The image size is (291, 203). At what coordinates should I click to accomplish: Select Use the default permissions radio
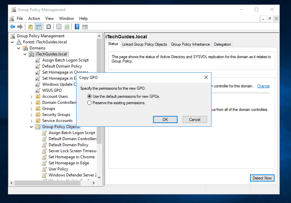(90, 96)
